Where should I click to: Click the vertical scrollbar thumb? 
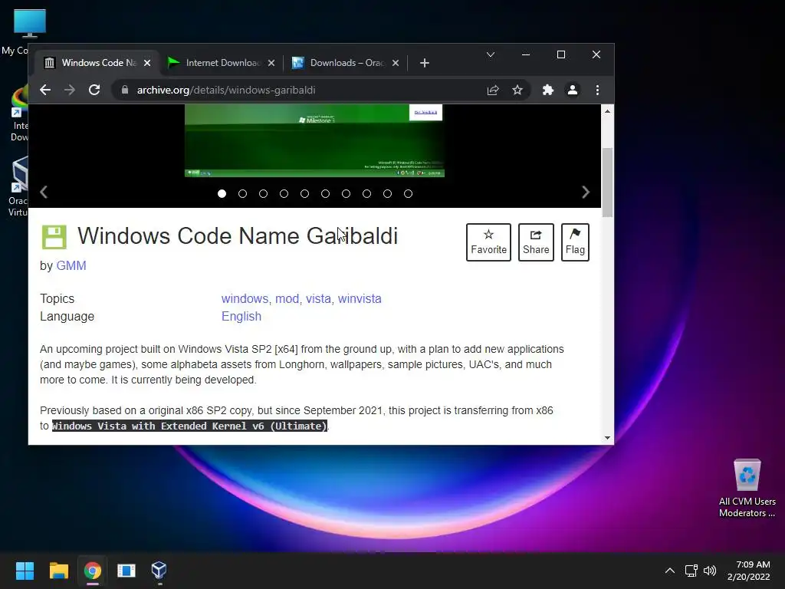click(x=607, y=183)
